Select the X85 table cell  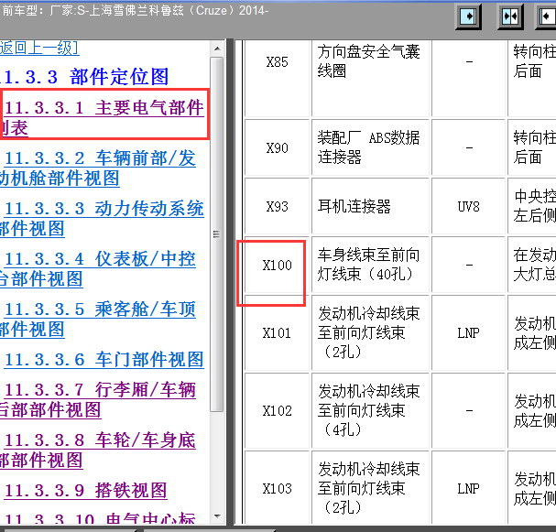(x=277, y=78)
